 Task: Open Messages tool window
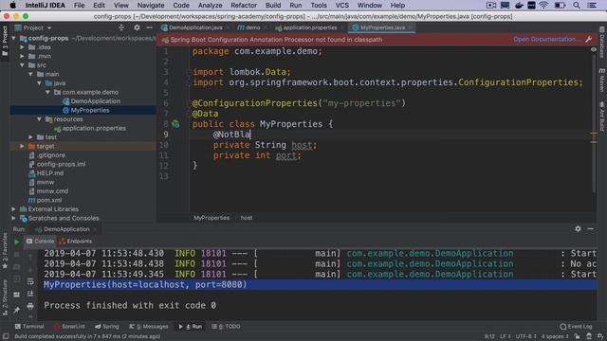click(x=149, y=327)
